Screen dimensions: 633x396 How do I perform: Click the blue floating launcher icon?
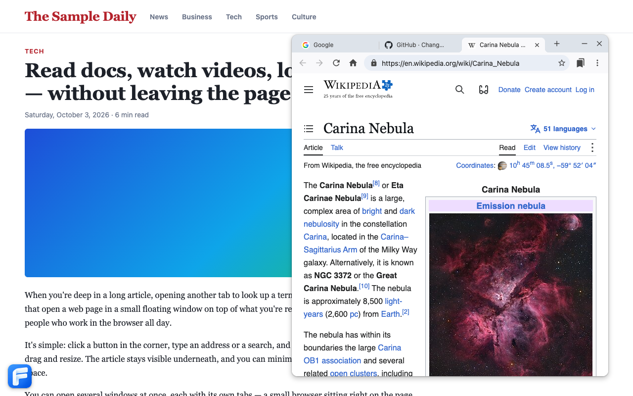(x=20, y=376)
